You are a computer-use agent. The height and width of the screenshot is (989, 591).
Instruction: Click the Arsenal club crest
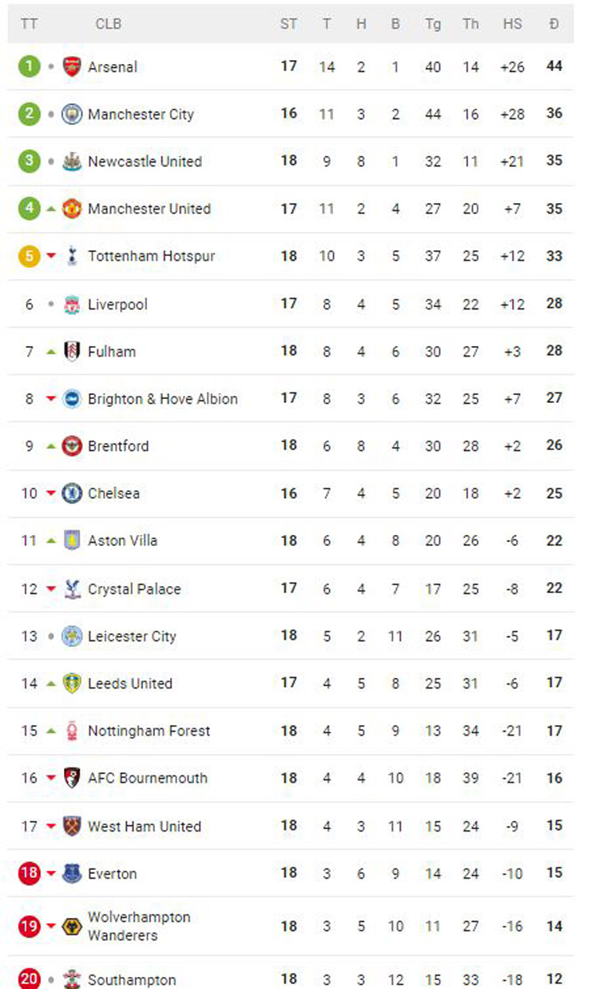pyautogui.click(x=72, y=66)
